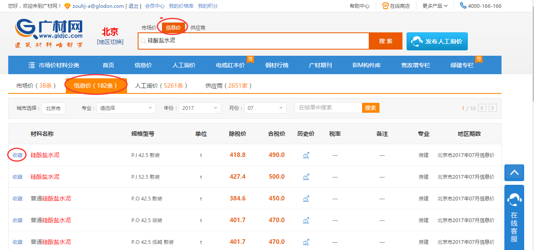Open the 月份 07 dropdown
The image size is (534, 250).
tap(265, 108)
